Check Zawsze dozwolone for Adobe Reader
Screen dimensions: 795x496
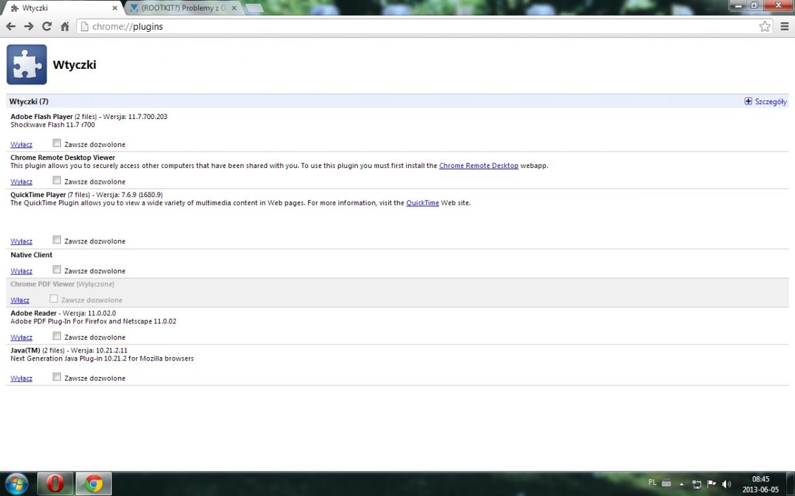coord(57,335)
